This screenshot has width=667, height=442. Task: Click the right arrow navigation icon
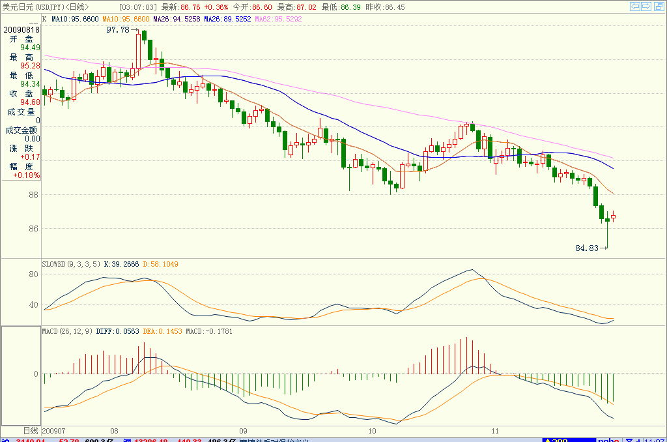(646, 7)
